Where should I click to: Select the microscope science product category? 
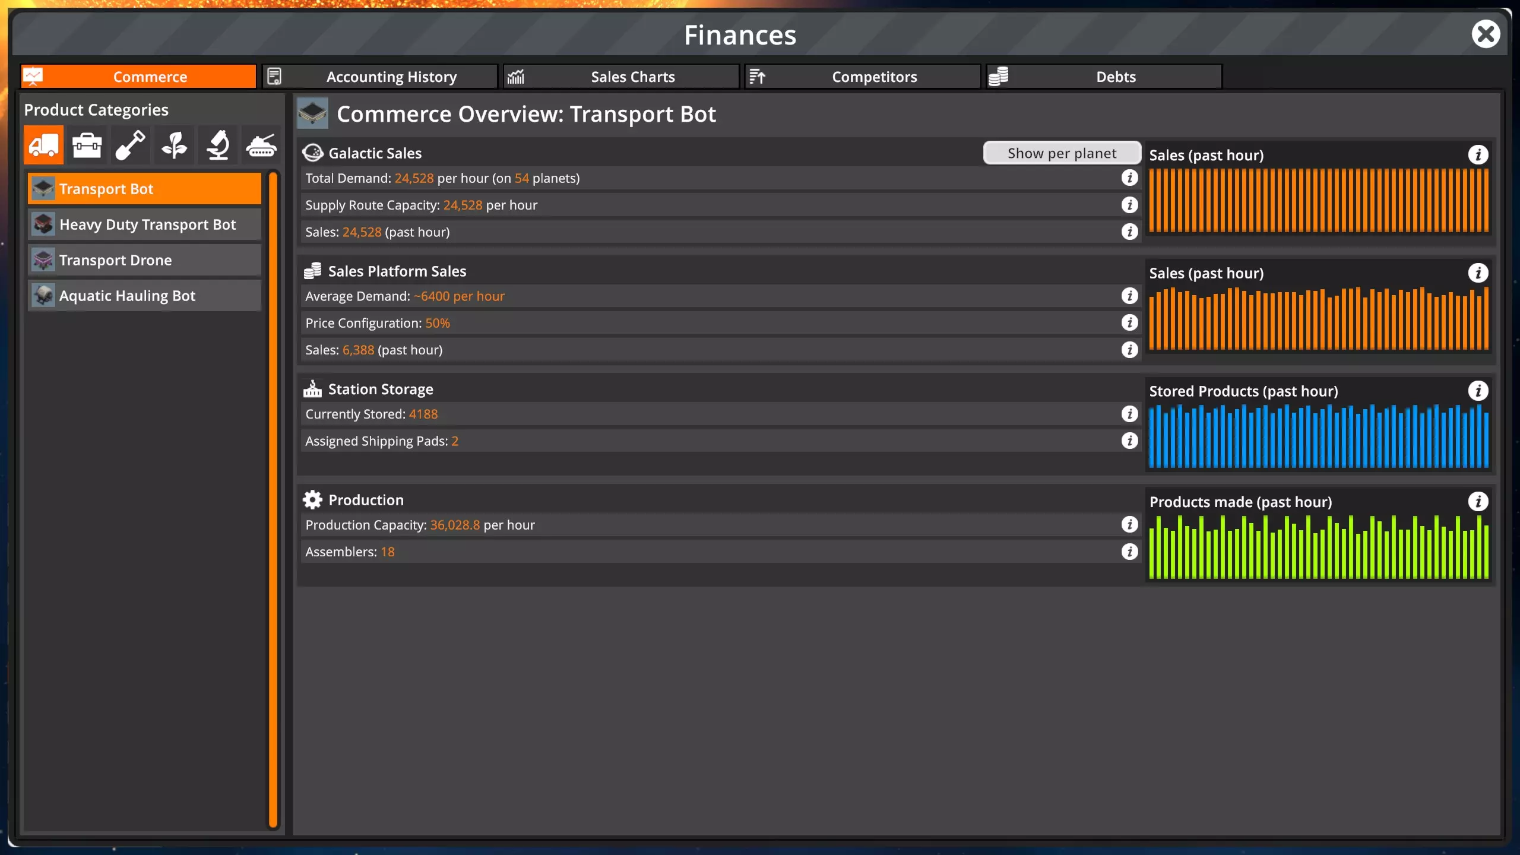pyautogui.click(x=217, y=145)
